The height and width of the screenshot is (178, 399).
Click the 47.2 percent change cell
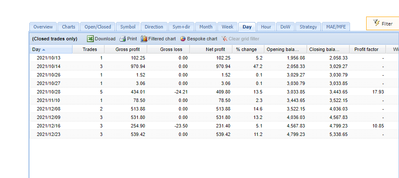[x=258, y=66]
